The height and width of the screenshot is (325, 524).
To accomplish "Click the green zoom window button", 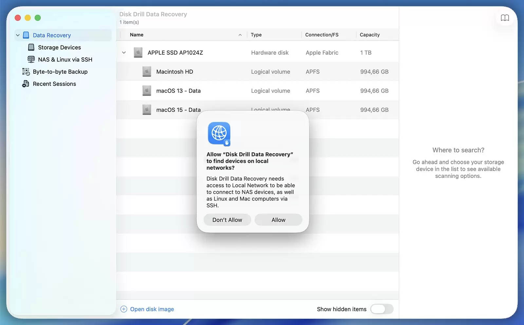I will tap(38, 18).
